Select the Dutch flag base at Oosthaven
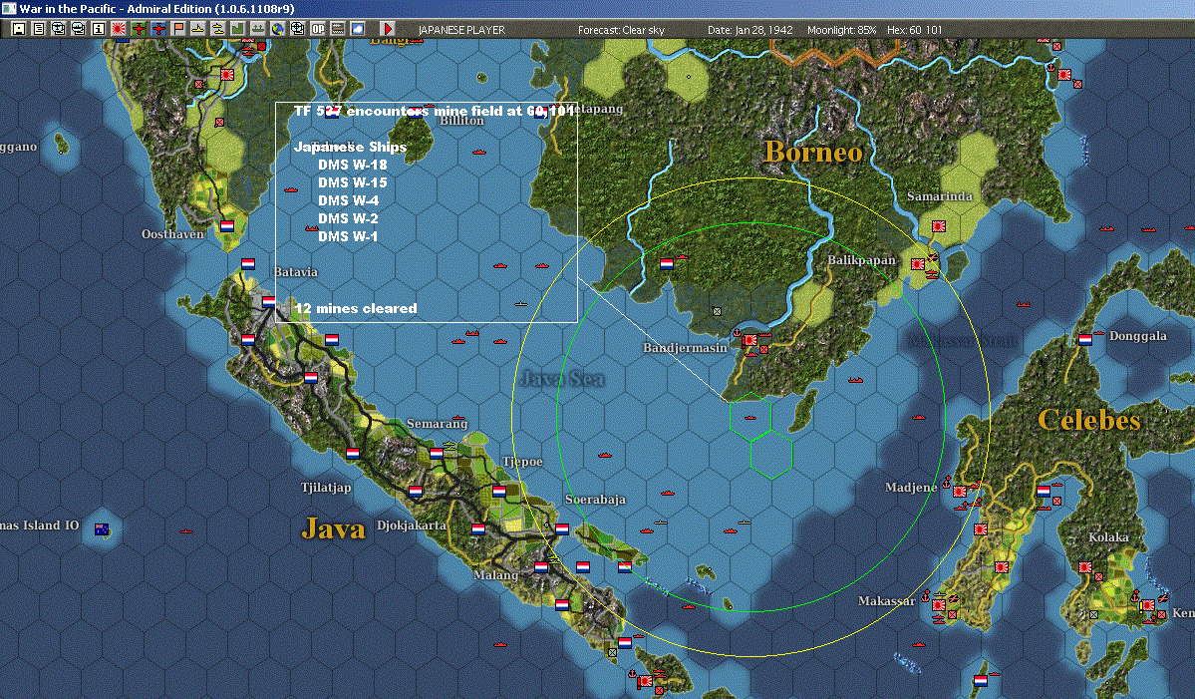1195x699 pixels. point(227,225)
